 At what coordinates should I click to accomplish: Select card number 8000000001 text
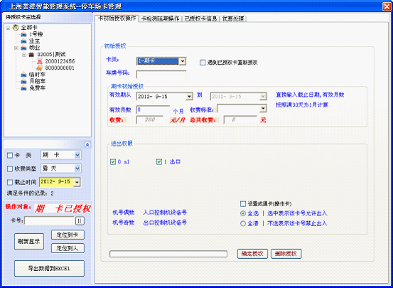[x=60, y=68]
